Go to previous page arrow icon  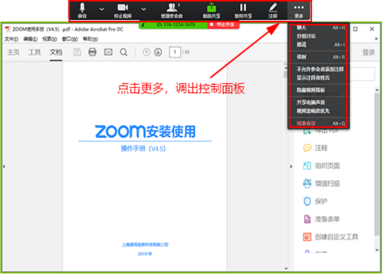tap(146, 52)
